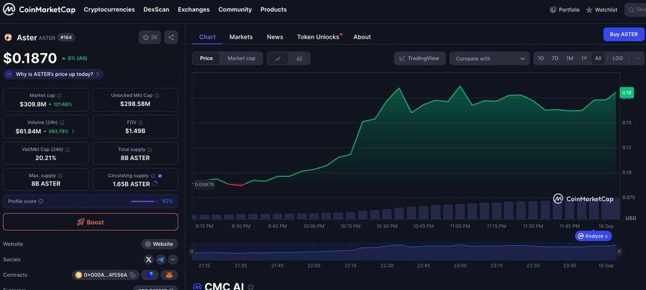This screenshot has height=290, width=646.
Task: Click the Profile score info icon
Action: (x=41, y=201)
